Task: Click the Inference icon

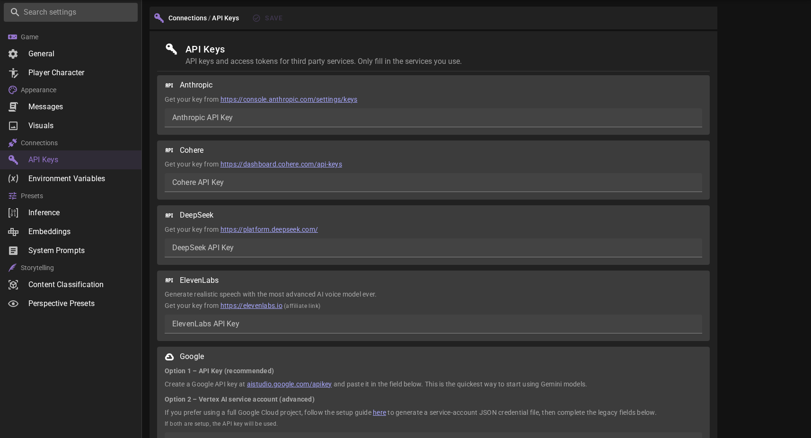Action: tap(13, 213)
